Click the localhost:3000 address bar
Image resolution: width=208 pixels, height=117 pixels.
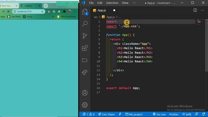29,12
